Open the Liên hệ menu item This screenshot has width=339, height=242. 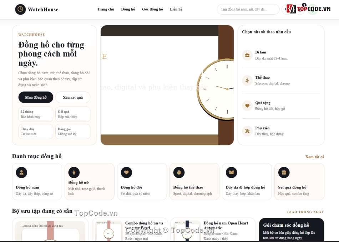click(176, 9)
